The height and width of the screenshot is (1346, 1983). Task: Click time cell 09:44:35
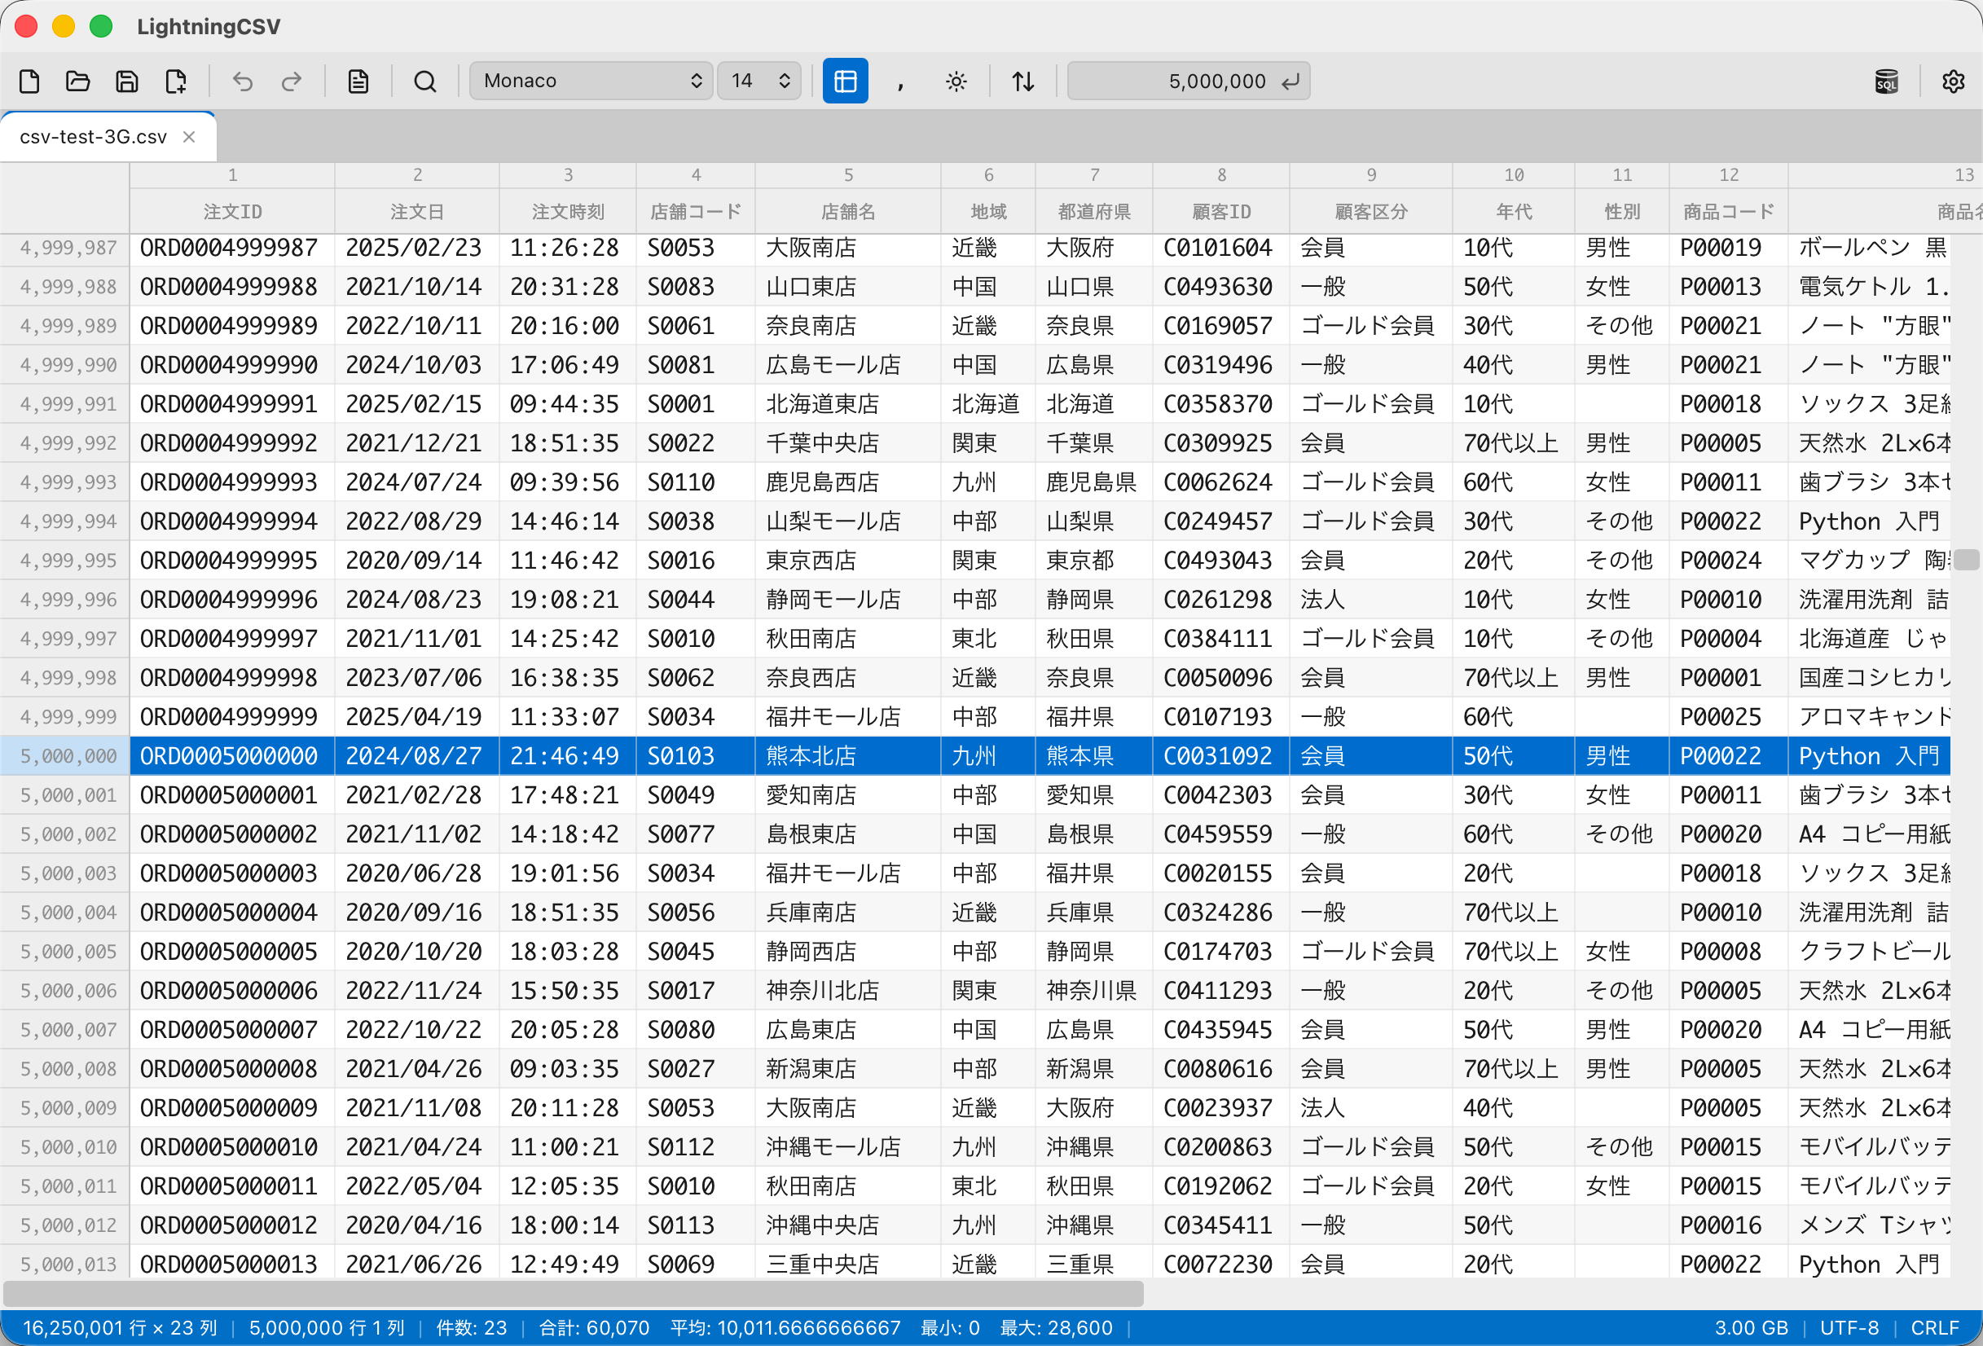click(x=569, y=405)
